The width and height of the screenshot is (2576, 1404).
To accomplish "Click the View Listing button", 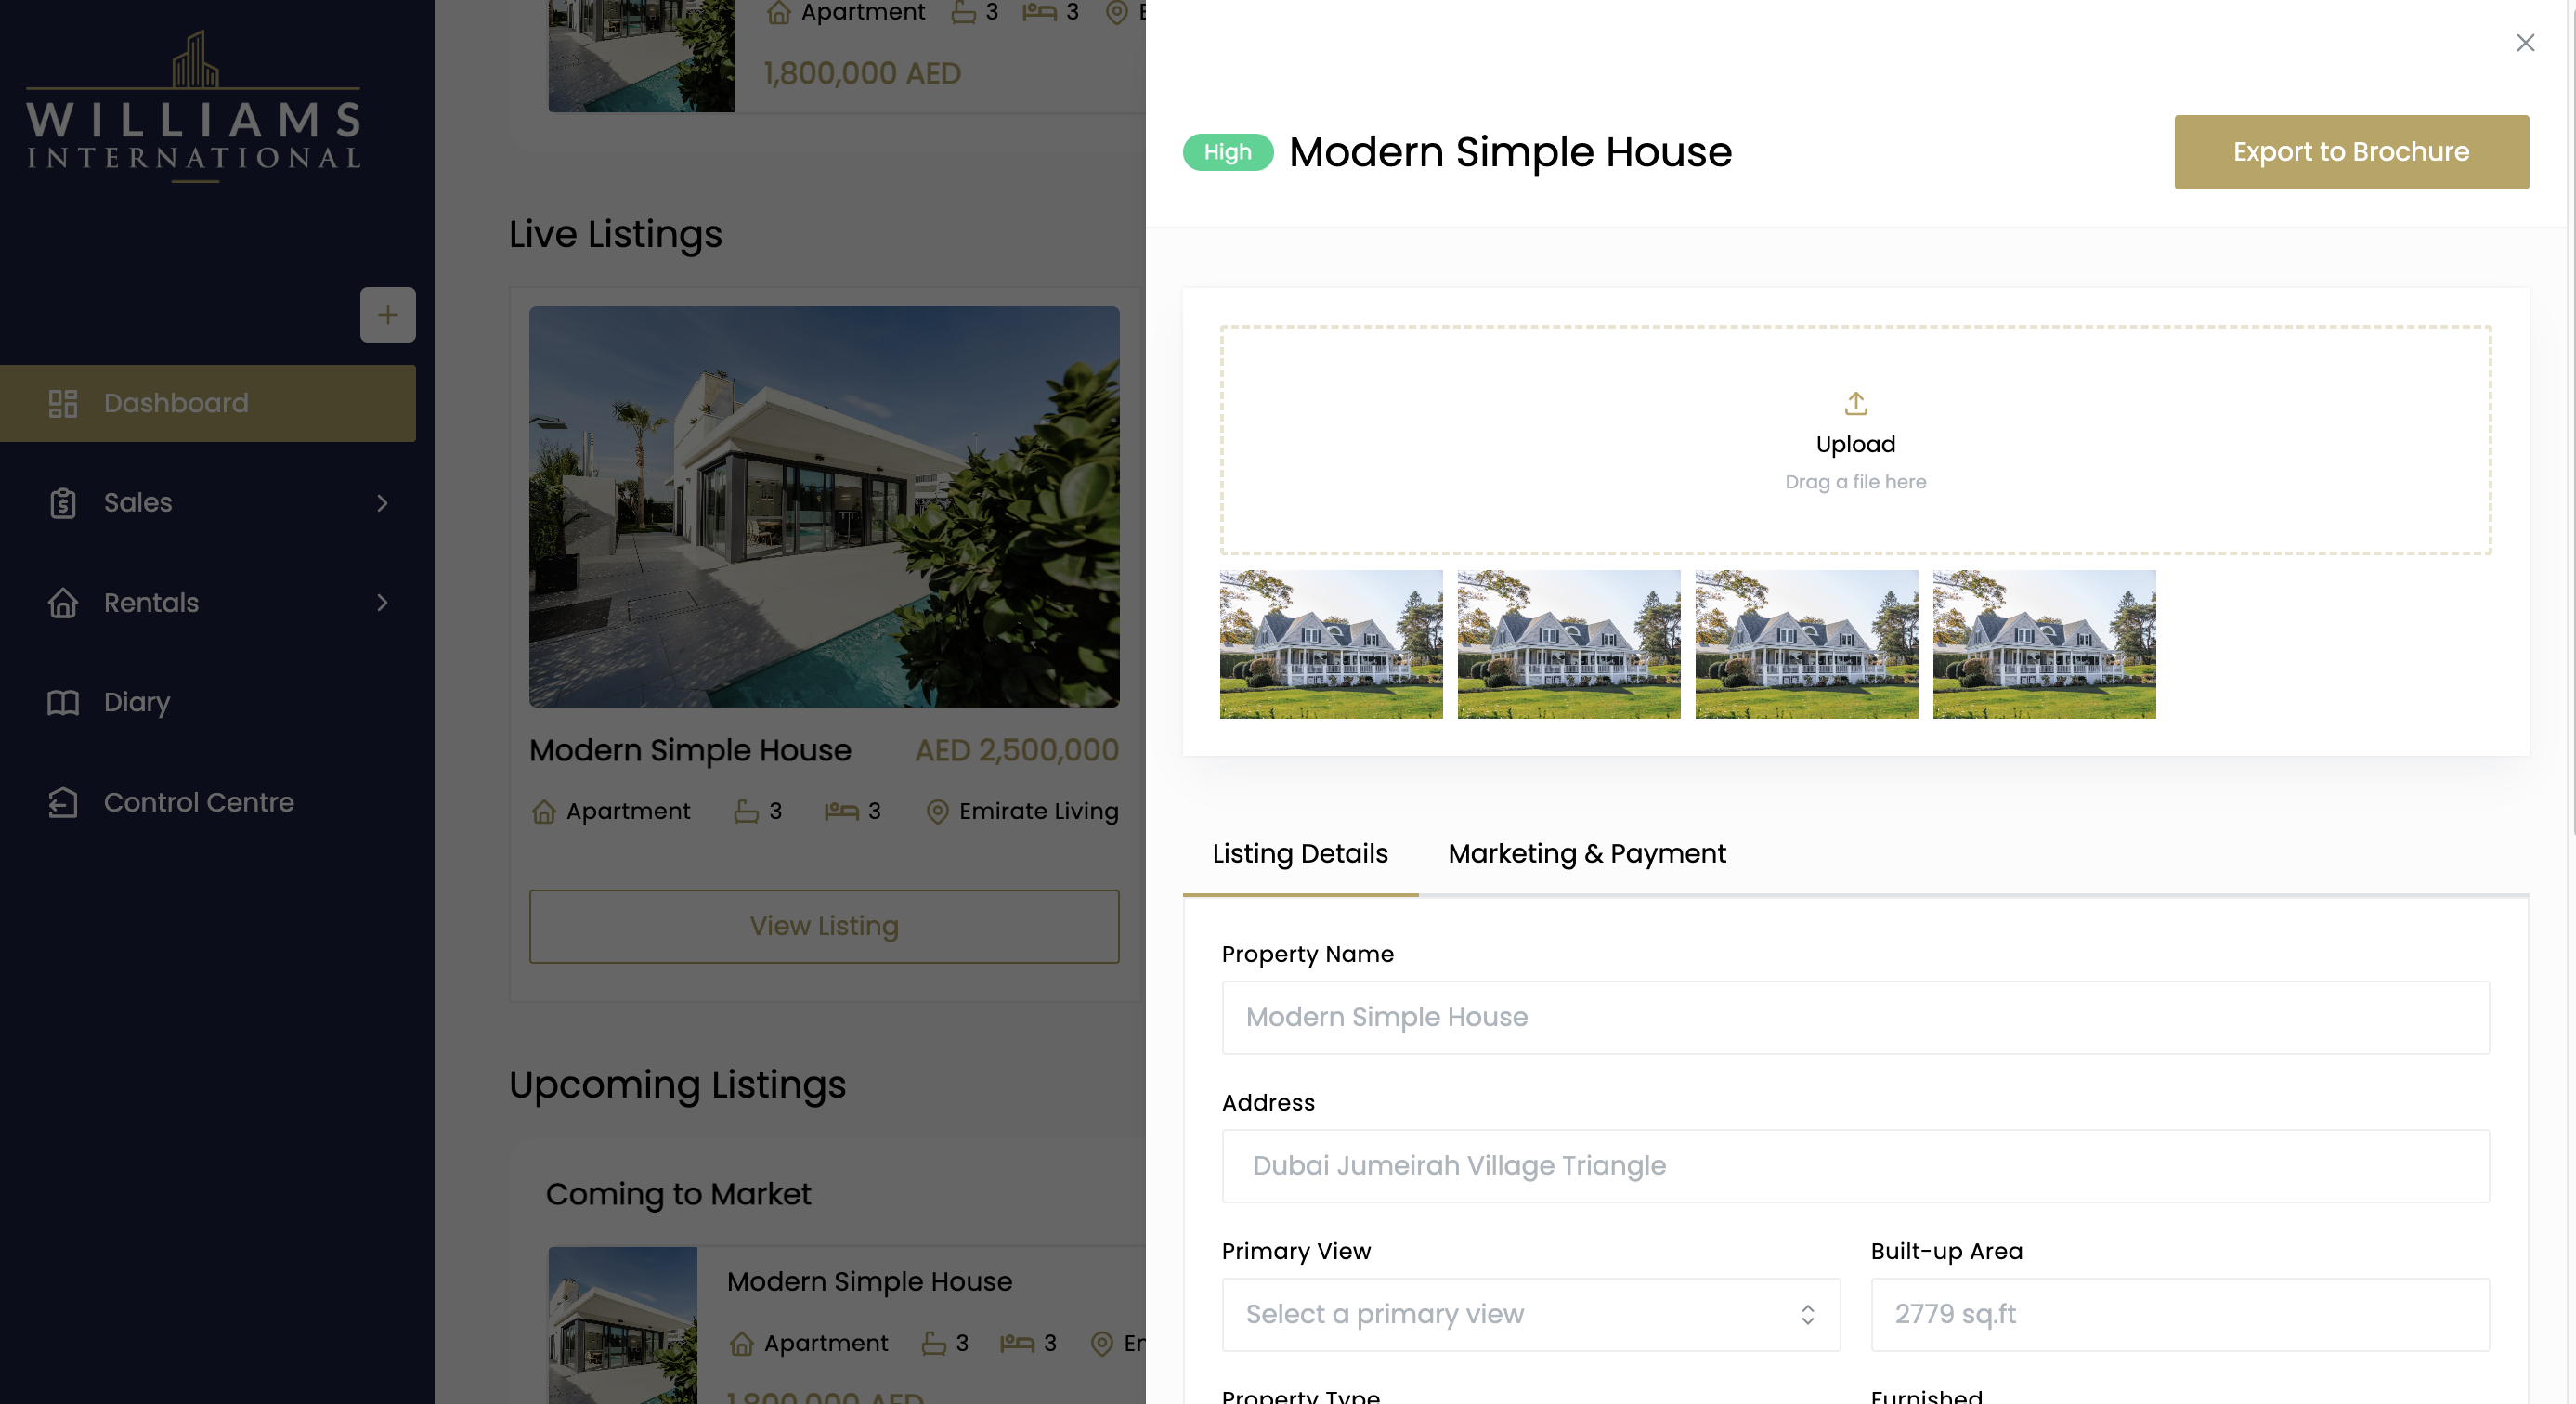I will click(824, 927).
